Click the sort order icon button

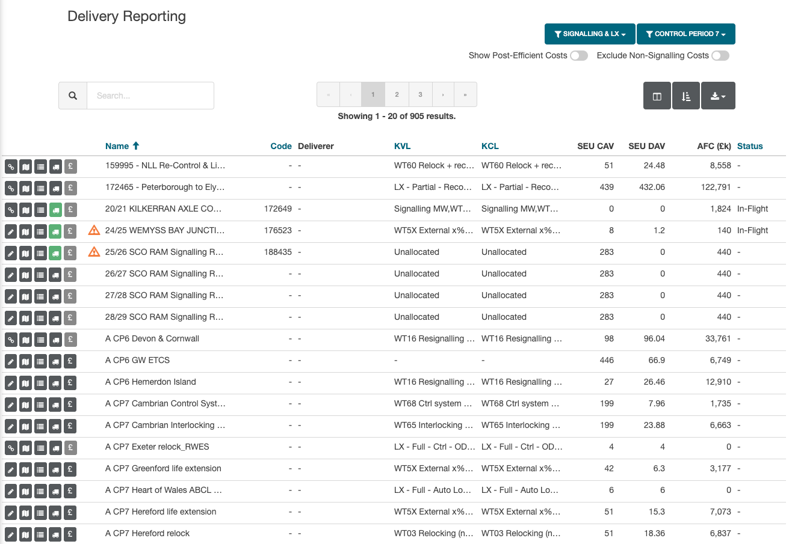tap(686, 96)
